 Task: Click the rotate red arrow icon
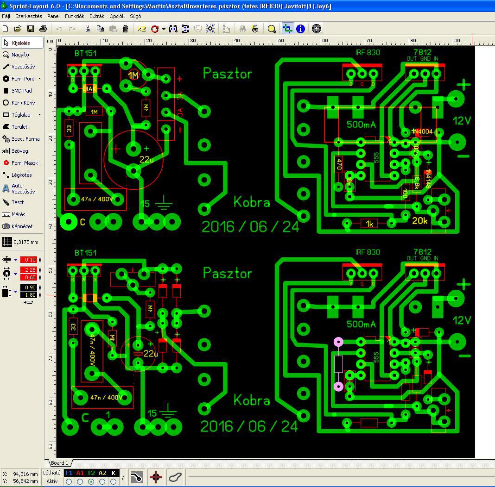click(x=155, y=29)
